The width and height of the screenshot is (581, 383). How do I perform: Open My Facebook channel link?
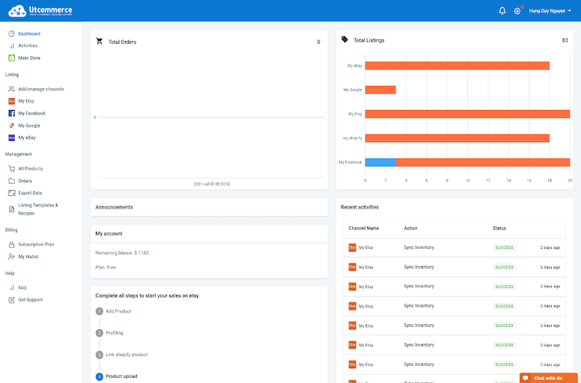pyautogui.click(x=32, y=113)
